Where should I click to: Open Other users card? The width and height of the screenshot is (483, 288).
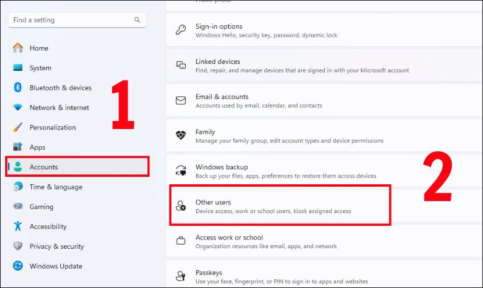324,206
